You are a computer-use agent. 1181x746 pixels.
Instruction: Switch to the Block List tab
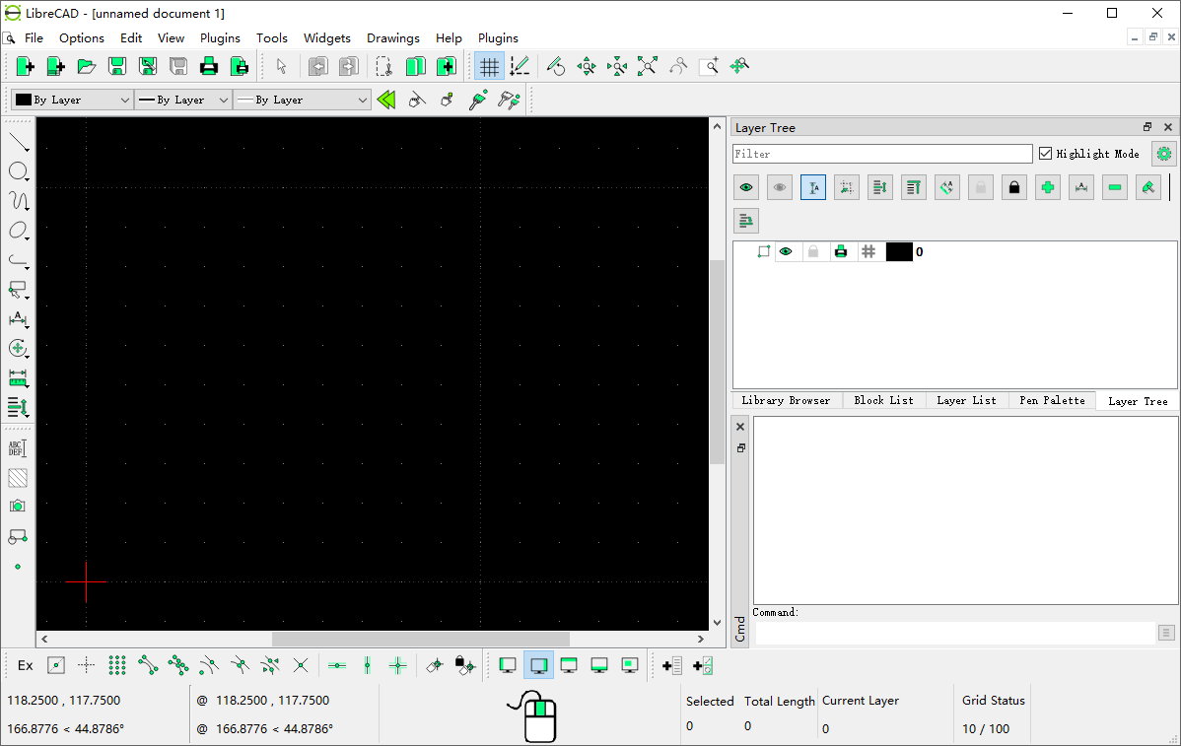pyautogui.click(x=883, y=400)
